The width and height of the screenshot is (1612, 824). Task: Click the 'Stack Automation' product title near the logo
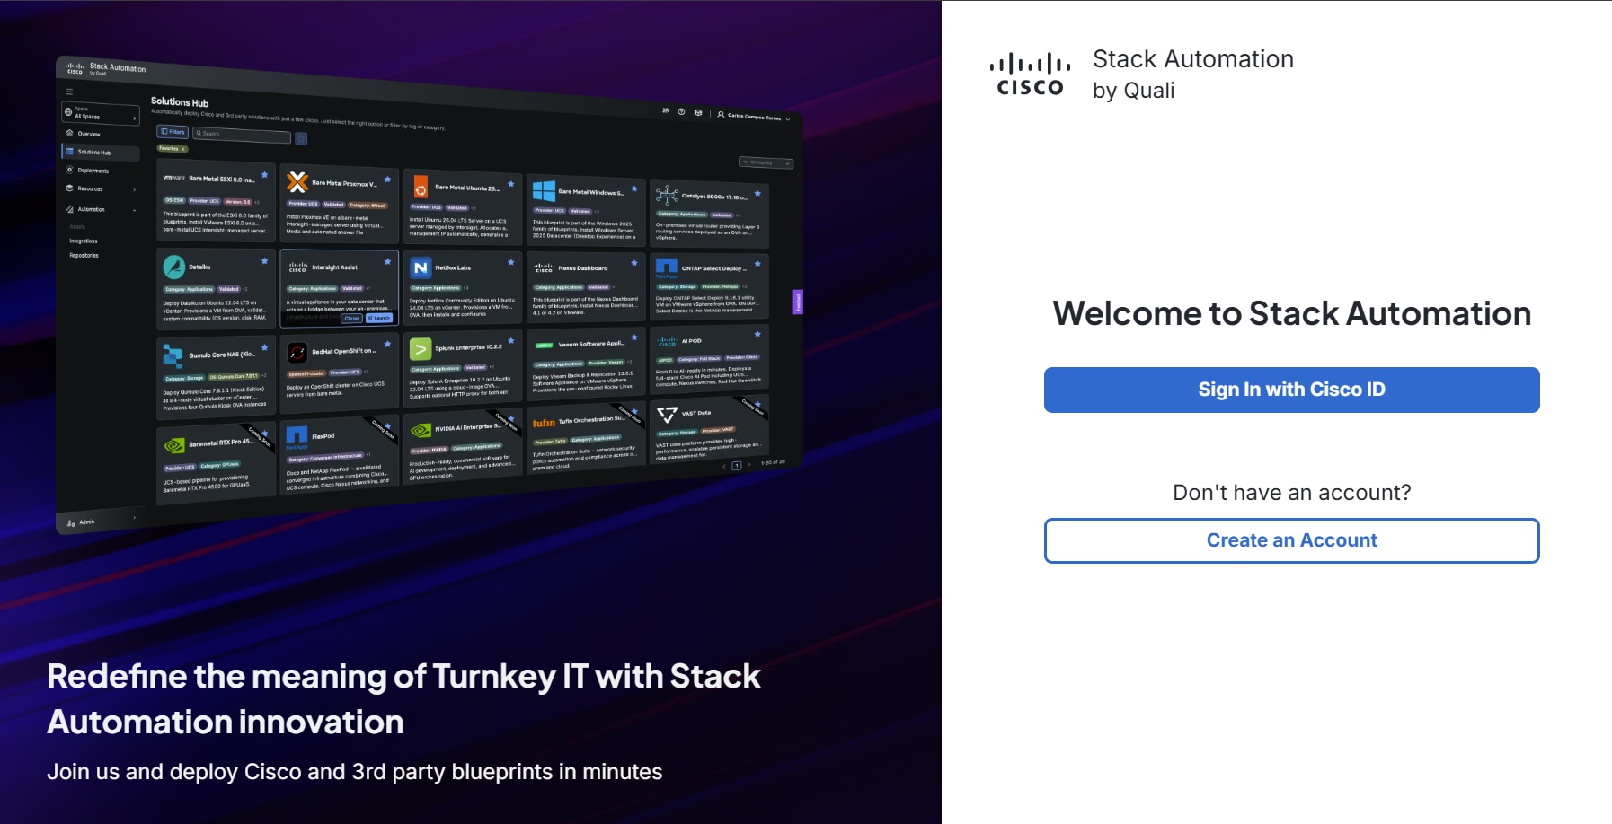(x=1193, y=59)
